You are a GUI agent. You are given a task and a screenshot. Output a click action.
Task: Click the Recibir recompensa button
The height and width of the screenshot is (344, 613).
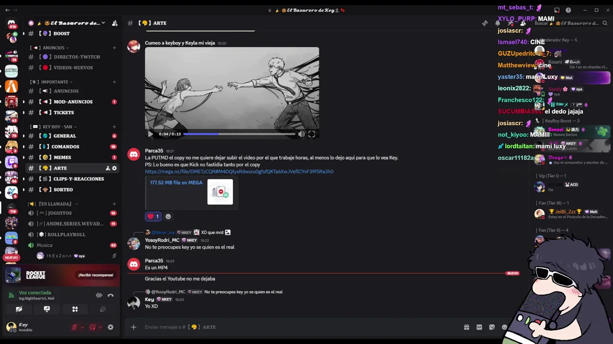[x=96, y=275]
